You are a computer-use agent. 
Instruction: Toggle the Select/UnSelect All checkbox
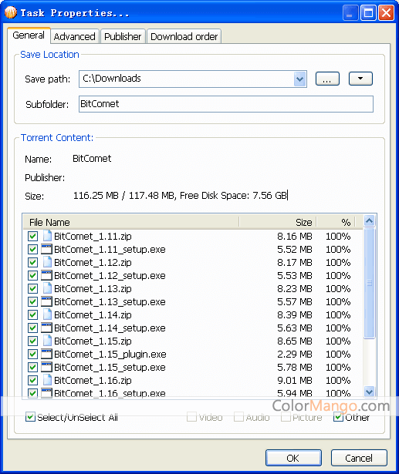(30, 417)
